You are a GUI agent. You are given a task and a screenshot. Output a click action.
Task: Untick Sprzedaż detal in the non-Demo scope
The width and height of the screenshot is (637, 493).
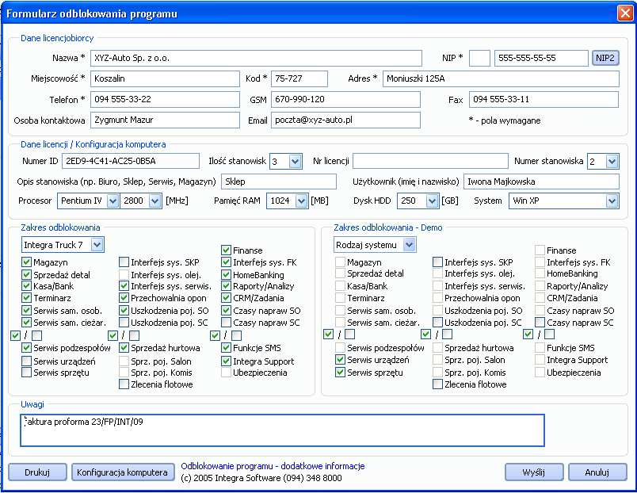point(26,275)
